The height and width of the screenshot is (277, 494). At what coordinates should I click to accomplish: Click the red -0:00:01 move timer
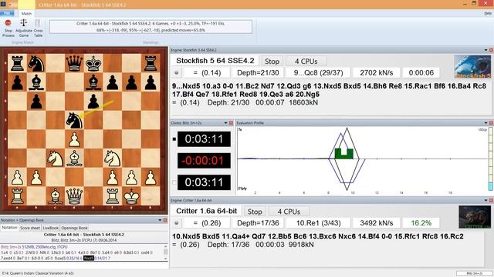[x=204, y=161]
